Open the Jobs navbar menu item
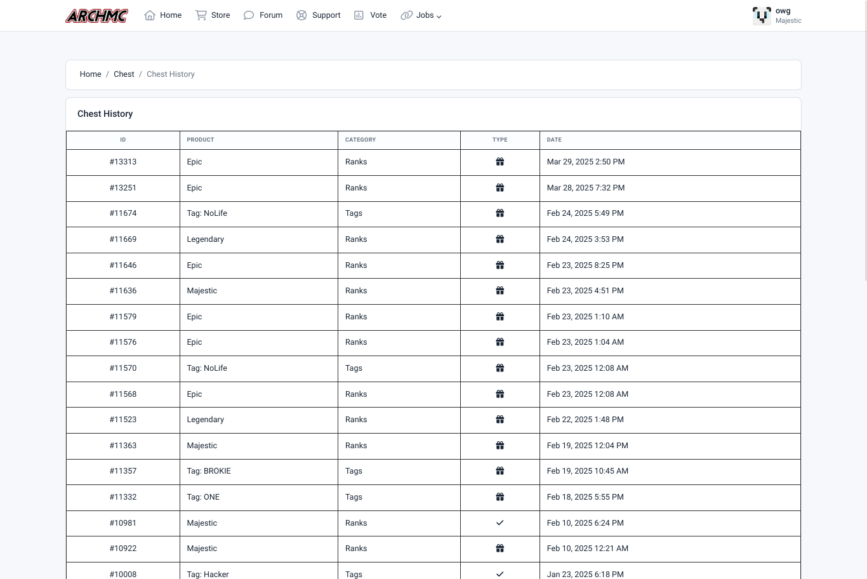Screen dimensions: 867x579 [x=421, y=15]
